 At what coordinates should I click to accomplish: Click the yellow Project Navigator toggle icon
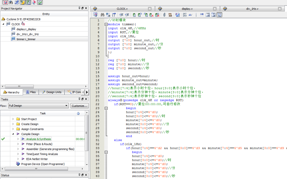click(x=23, y=2)
